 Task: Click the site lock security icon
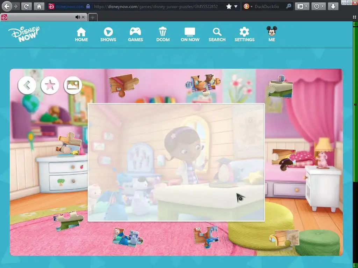[88, 6]
